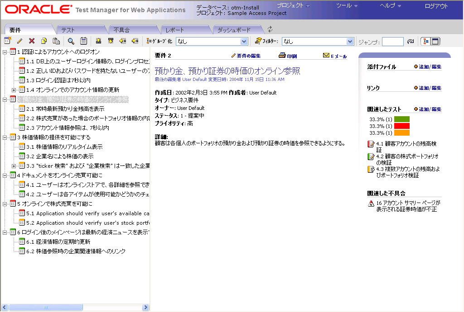The height and width of the screenshot is (312, 464).
Task: Click the envelope icon next to Eメール
Action: click(x=326, y=55)
